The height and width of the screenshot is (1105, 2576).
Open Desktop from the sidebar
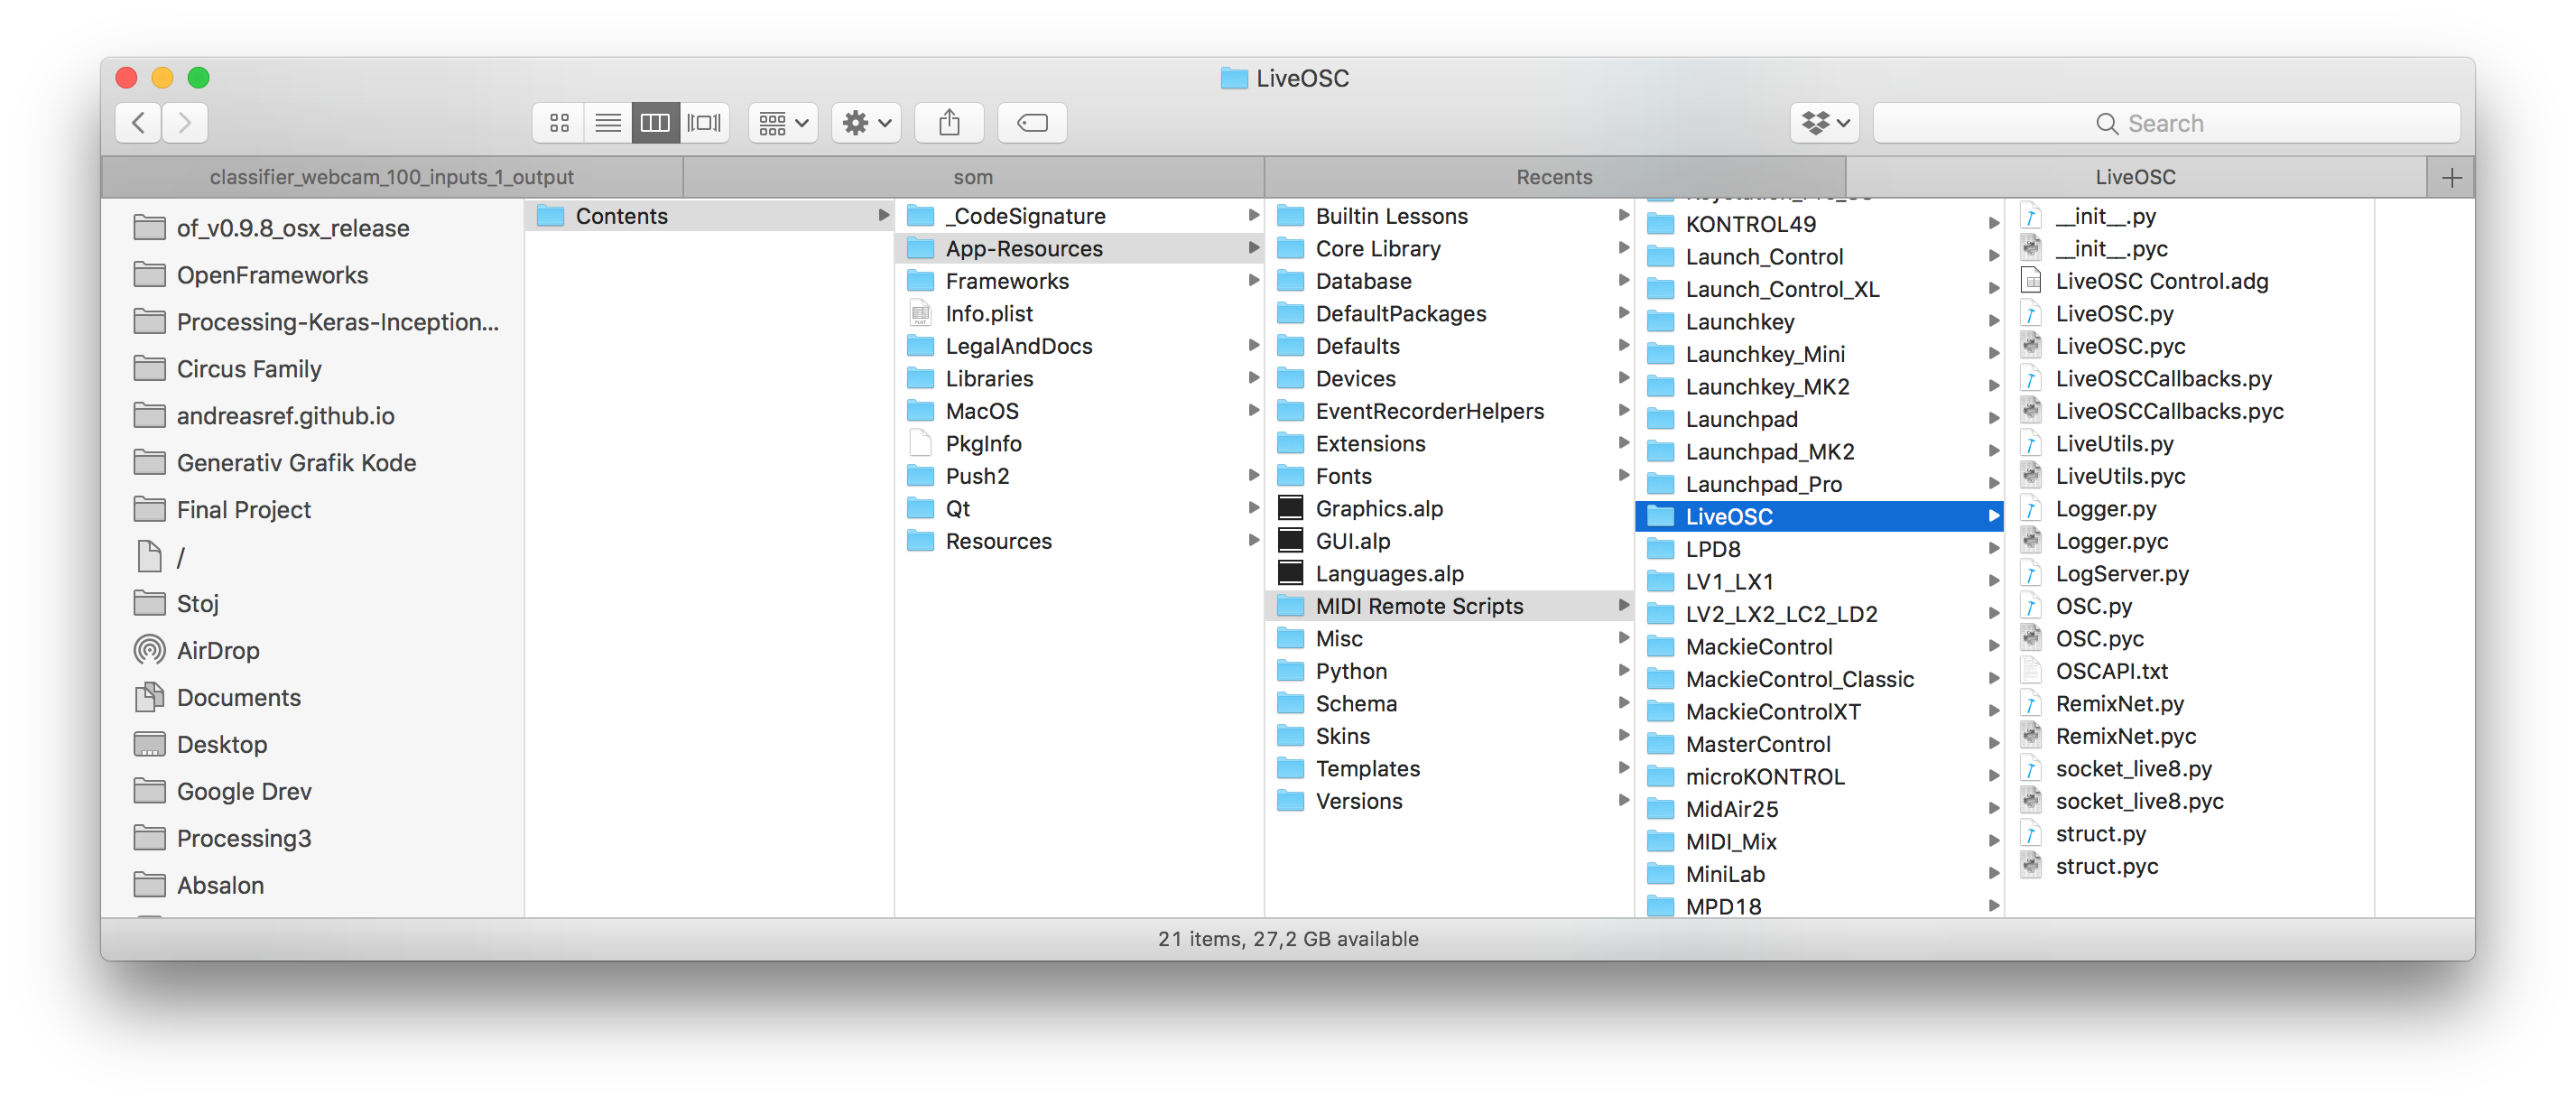click(221, 745)
